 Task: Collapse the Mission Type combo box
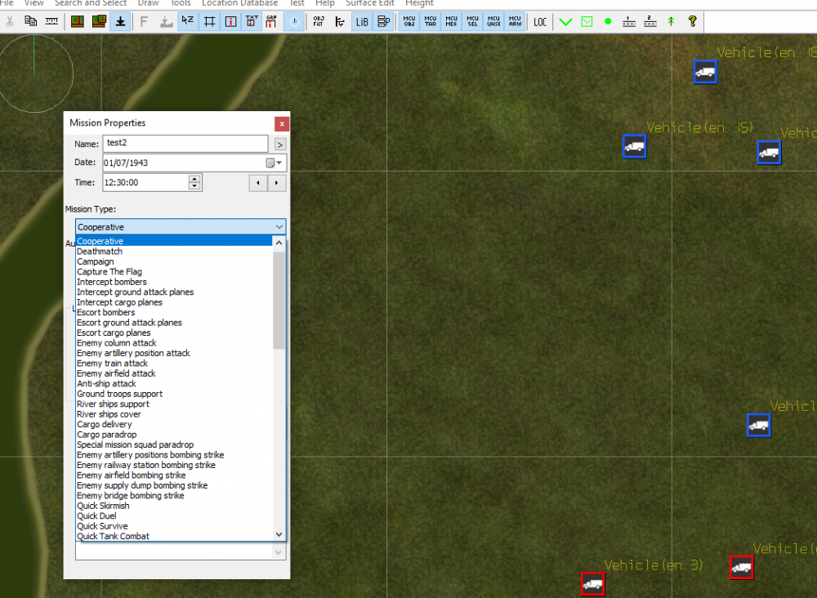[279, 226]
